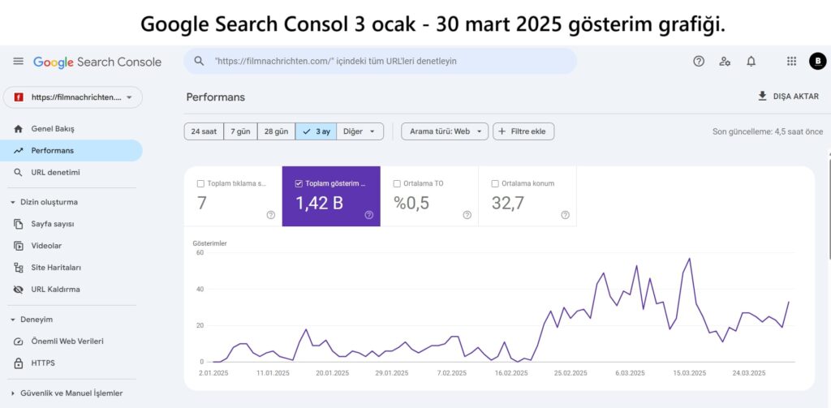831x408 pixels.
Task: Click the search magnifier icon in URL bar
Action: tap(200, 61)
